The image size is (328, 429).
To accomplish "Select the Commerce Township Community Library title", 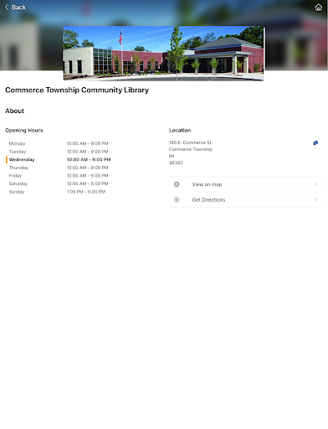I will pos(77,90).
